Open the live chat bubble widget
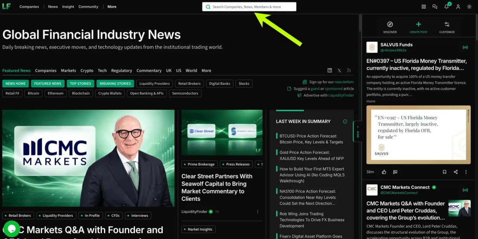The height and width of the screenshot is (239, 478). pos(11,229)
